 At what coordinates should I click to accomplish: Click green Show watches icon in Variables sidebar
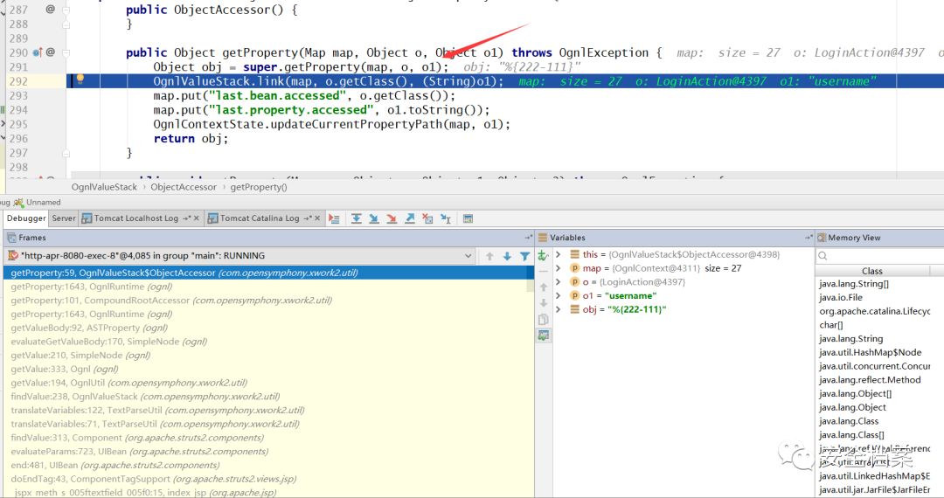point(543,335)
